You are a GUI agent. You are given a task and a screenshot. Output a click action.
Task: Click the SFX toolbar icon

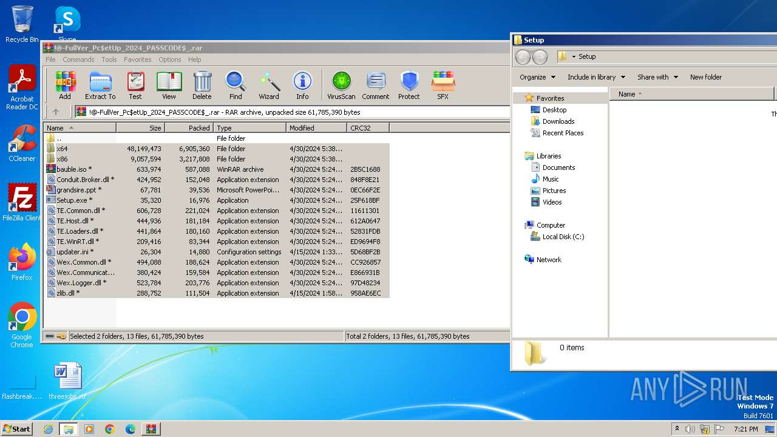click(443, 86)
